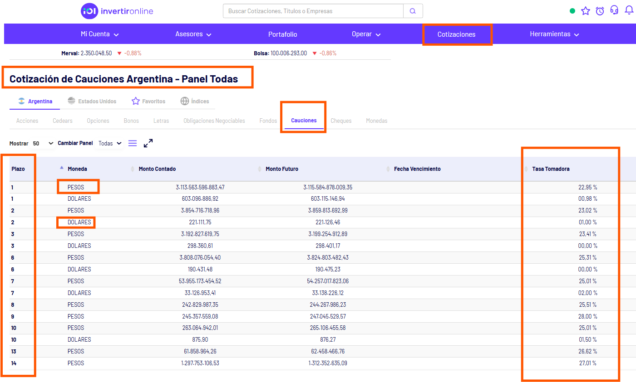Image resolution: width=636 pixels, height=382 pixels.
Task: Switch to the Índices tab
Action: [x=195, y=102]
